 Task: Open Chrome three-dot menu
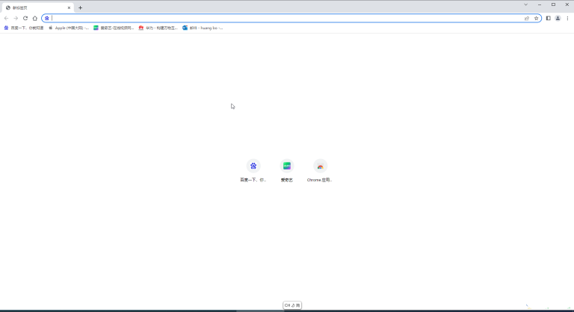click(x=567, y=19)
